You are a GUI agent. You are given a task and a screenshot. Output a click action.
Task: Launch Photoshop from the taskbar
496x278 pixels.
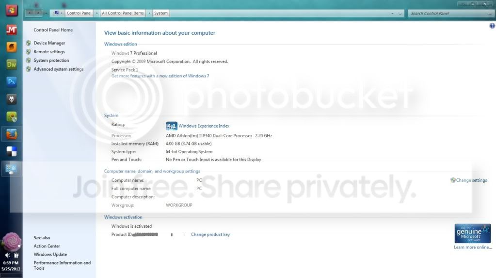(11, 82)
